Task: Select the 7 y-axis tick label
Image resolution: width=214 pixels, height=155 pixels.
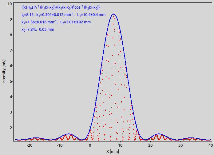Action: 11,50
